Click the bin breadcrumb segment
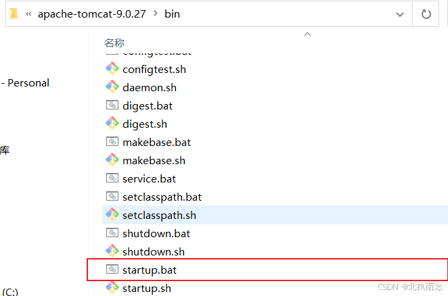The height and width of the screenshot is (296, 448). click(172, 14)
